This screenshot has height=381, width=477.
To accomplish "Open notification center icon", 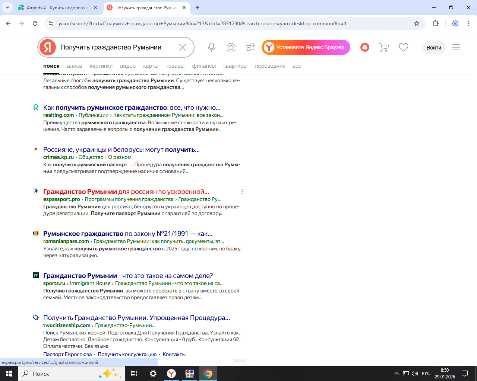I will point(465,374).
